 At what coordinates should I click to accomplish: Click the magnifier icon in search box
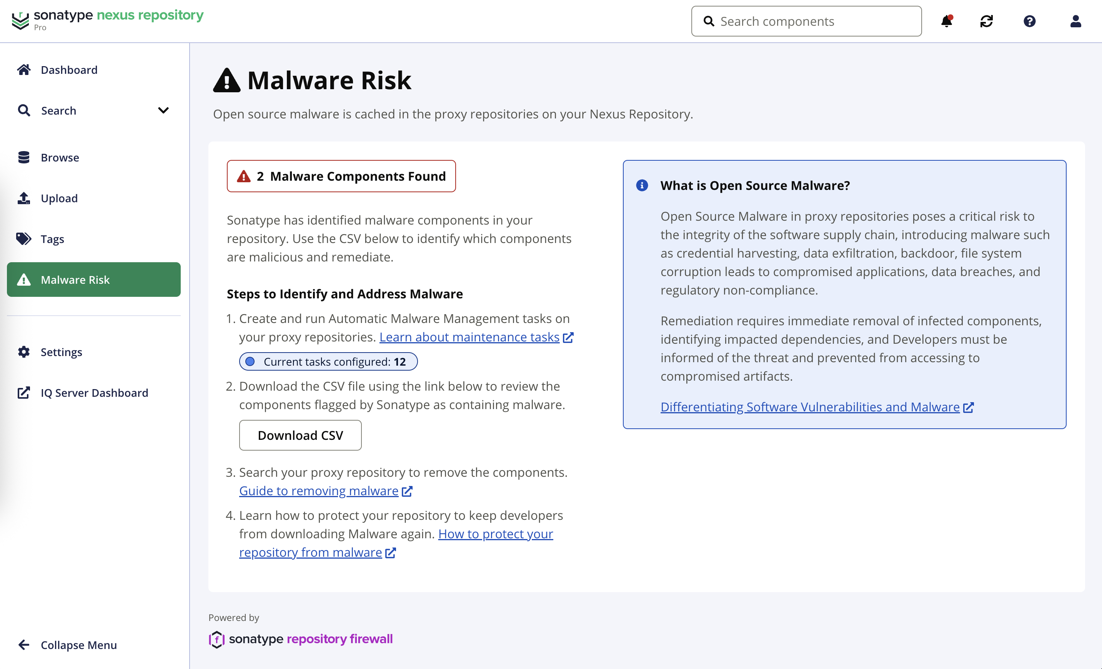(x=709, y=21)
